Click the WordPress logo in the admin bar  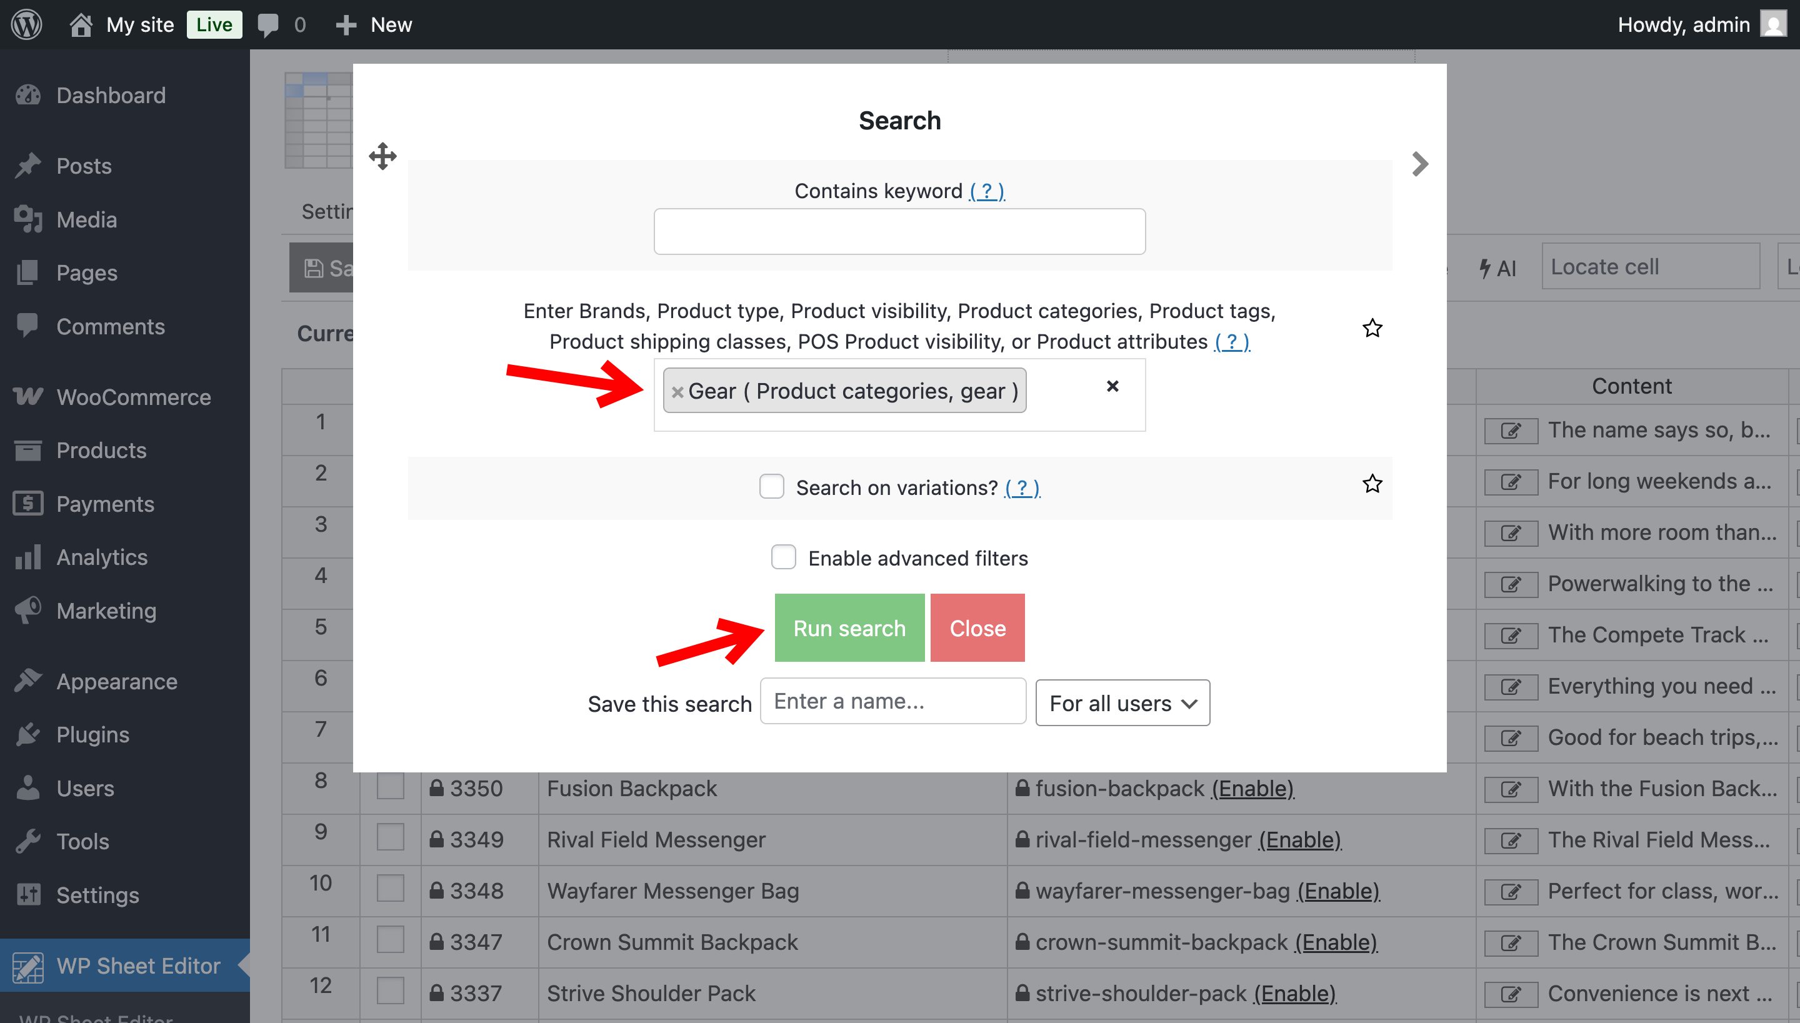pyautogui.click(x=27, y=24)
